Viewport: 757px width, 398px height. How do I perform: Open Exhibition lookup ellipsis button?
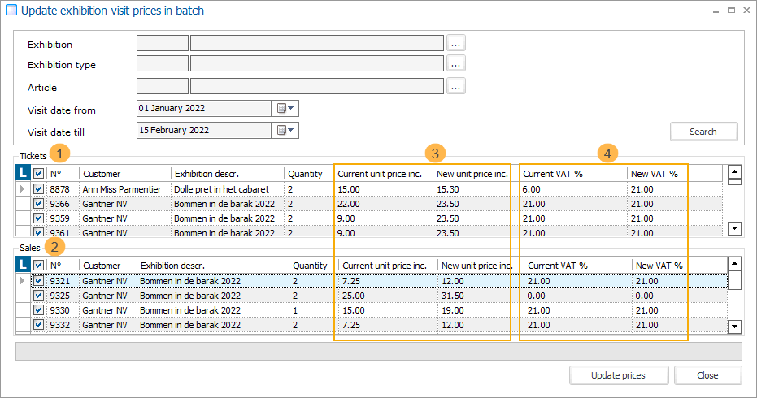click(456, 43)
